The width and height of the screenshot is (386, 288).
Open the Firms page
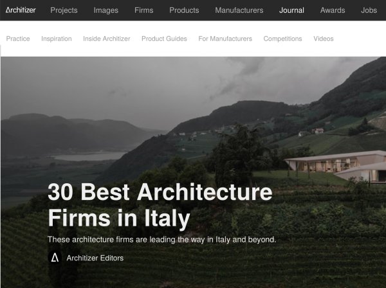[x=143, y=10]
